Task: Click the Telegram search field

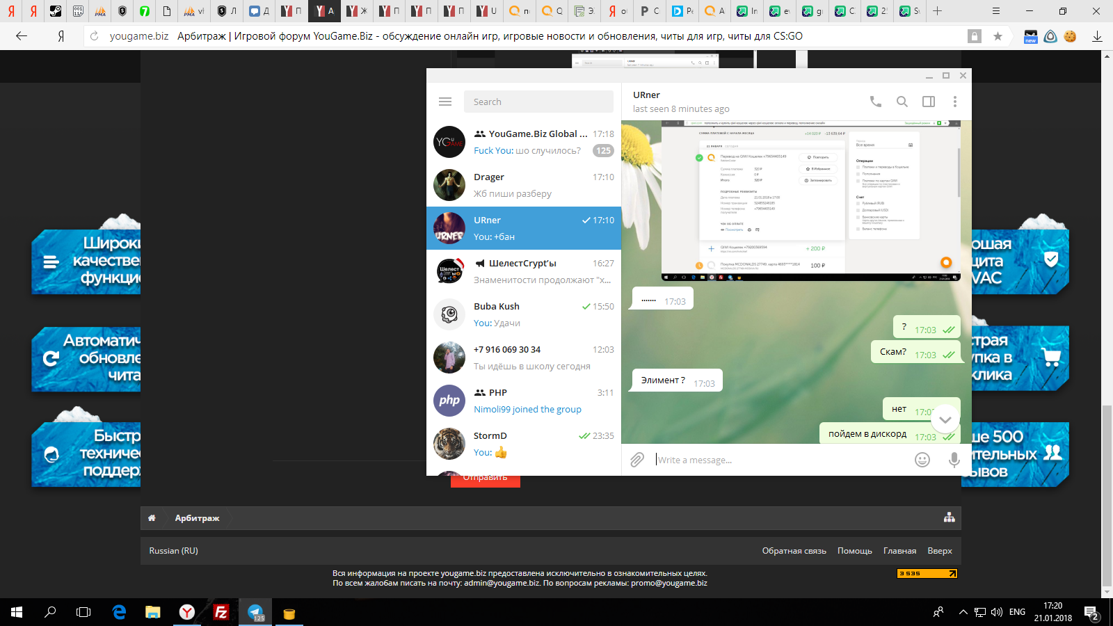Action: (x=538, y=102)
